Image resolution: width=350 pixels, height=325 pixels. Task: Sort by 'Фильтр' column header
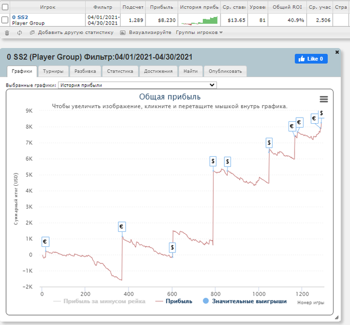(102, 7)
